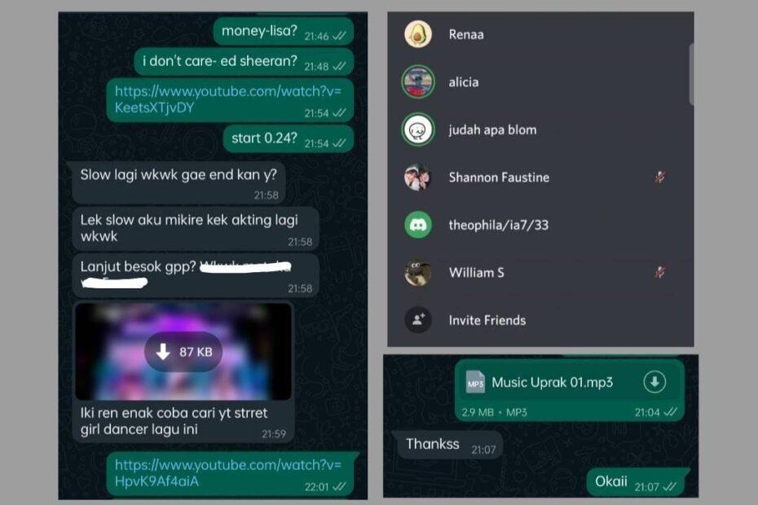Click theophila's Discord logo avatar
The image size is (758, 505).
tap(418, 225)
